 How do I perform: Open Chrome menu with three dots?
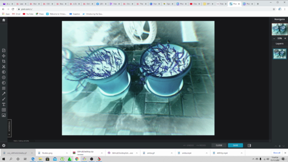click(285, 9)
